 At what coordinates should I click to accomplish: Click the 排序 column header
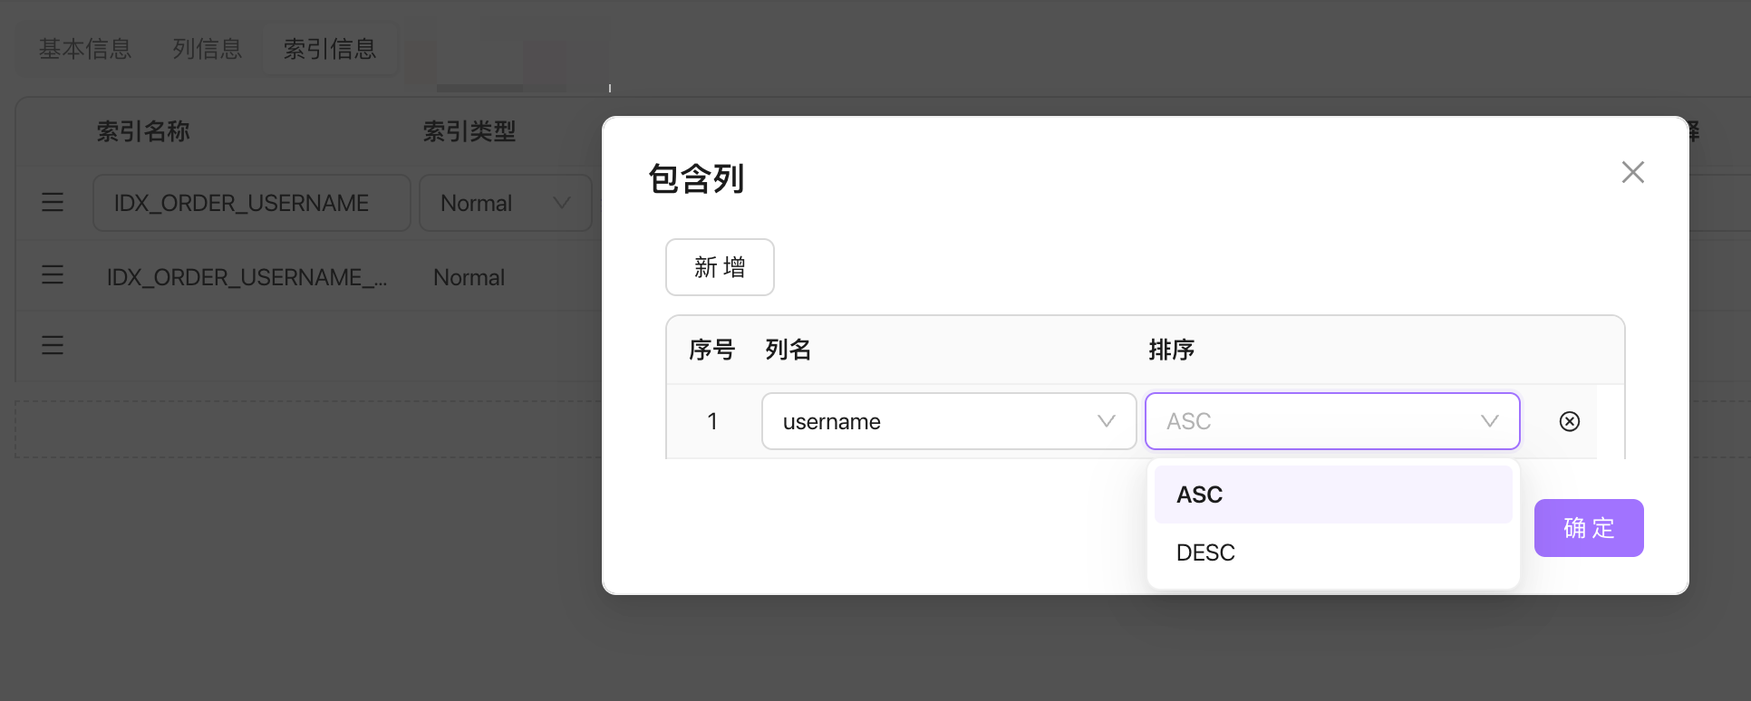click(x=1171, y=350)
